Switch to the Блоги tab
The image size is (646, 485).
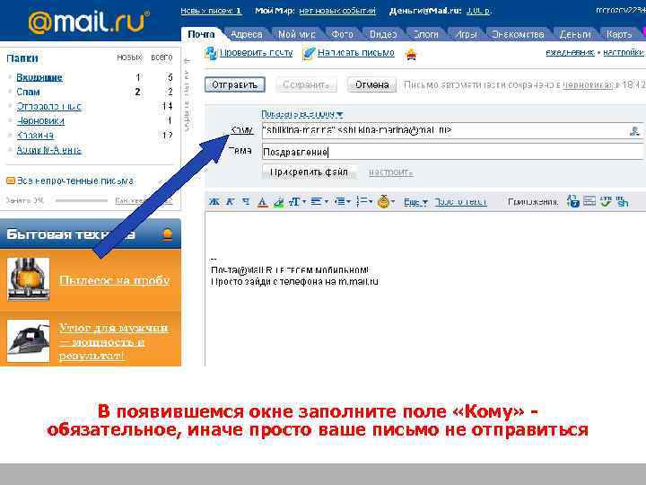[x=425, y=35]
